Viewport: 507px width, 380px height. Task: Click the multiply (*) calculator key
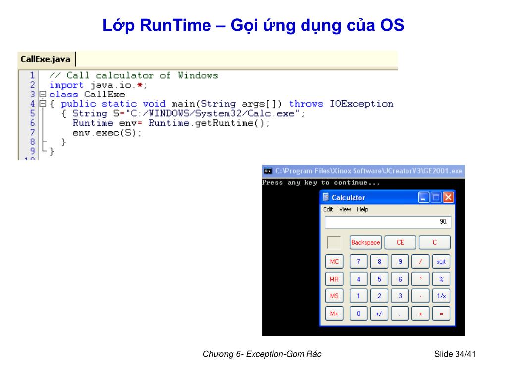(x=420, y=279)
